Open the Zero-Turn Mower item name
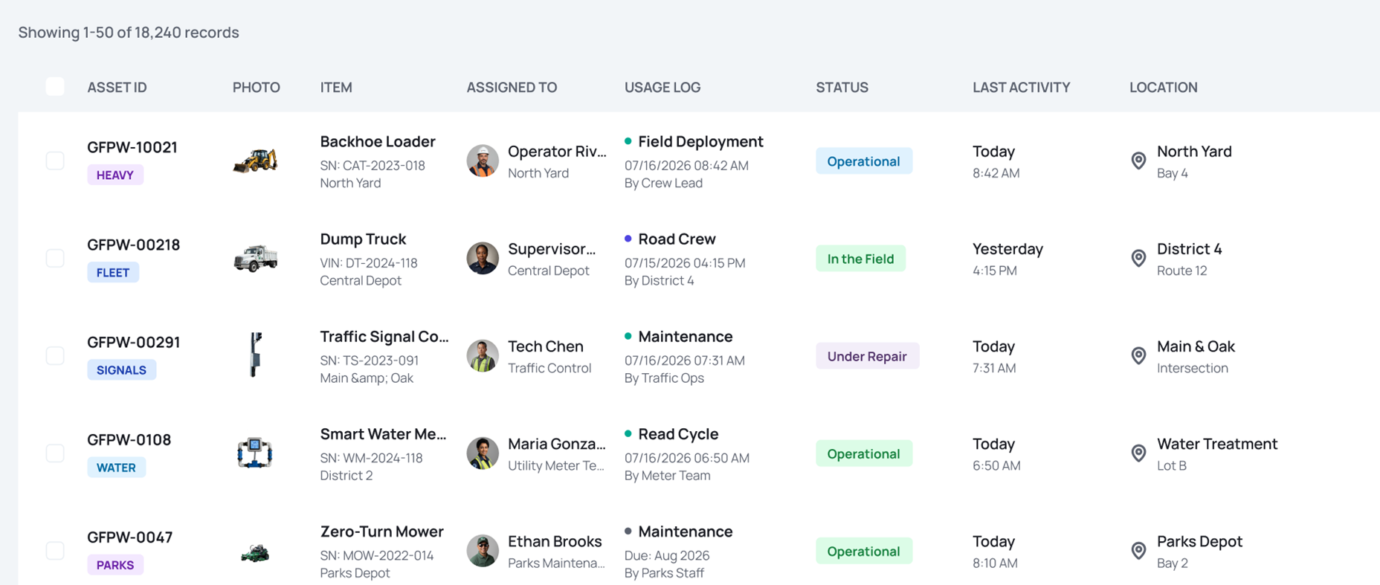 [x=381, y=531]
